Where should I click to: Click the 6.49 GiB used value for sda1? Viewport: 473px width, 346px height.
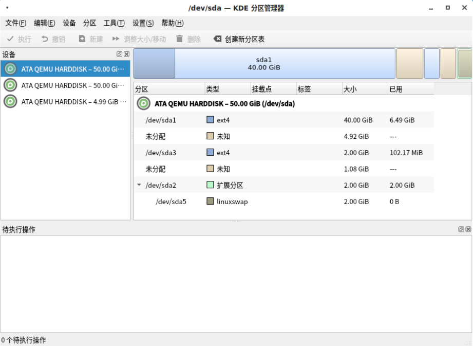(x=402, y=120)
